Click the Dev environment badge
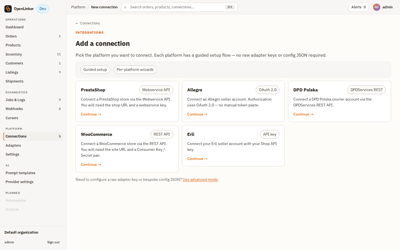This screenshot has width=400, height=250. click(43, 9)
